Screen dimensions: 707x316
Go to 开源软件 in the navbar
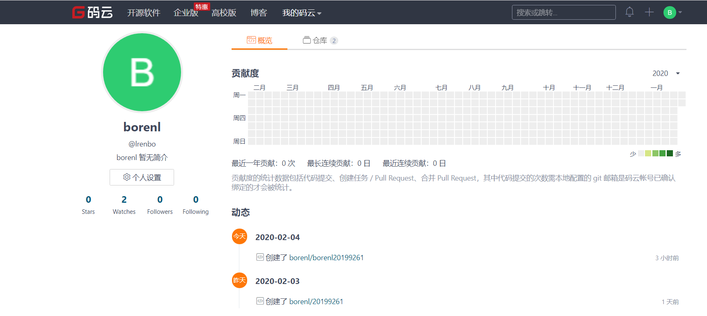click(144, 13)
